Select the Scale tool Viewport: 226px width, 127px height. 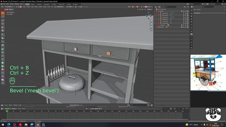3,27
